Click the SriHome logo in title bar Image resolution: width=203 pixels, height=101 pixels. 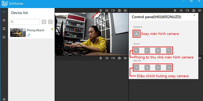pos(5,3)
